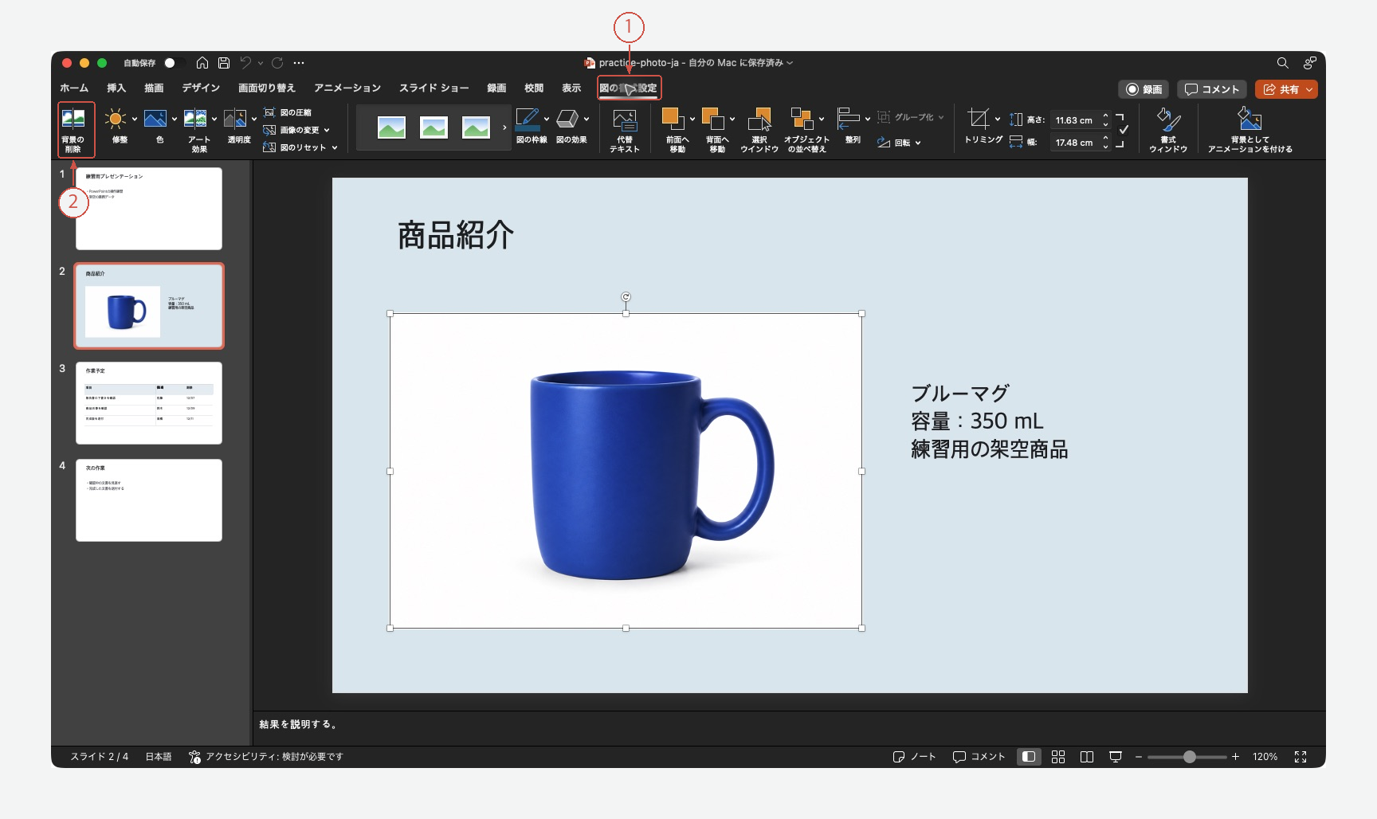This screenshot has height=819, width=1377.
Task: Click the Picture Effects (図の効果) icon
Action: click(x=567, y=120)
